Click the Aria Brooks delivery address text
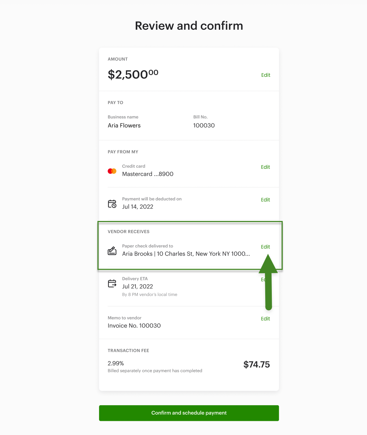This screenshot has height=435, width=367. pyautogui.click(x=186, y=254)
